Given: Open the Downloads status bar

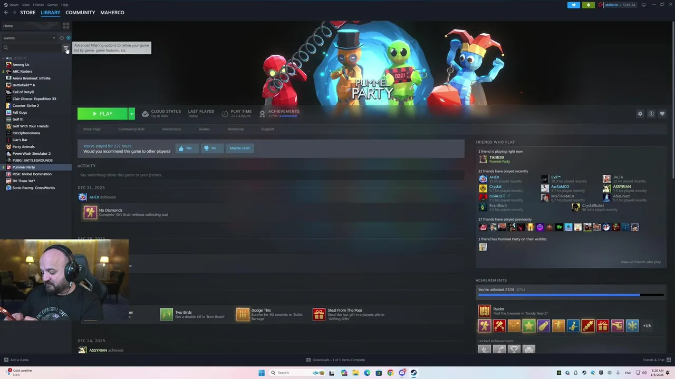Looking at the screenshot, I should click(336, 360).
